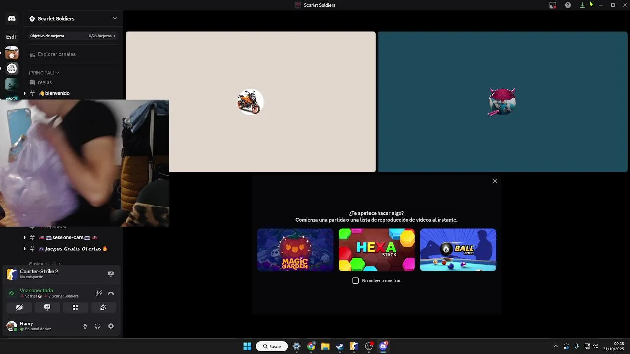Mute the microphone

[85, 326]
